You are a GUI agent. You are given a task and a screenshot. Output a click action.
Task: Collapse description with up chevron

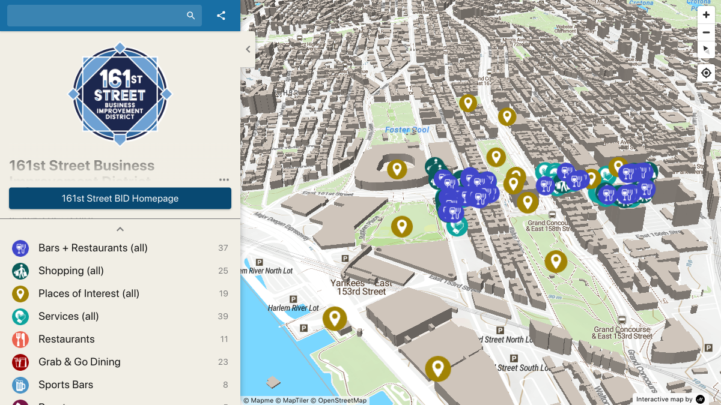(120, 229)
